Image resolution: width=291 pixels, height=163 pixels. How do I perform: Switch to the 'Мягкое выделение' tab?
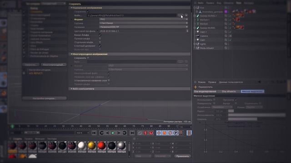(252, 91)
